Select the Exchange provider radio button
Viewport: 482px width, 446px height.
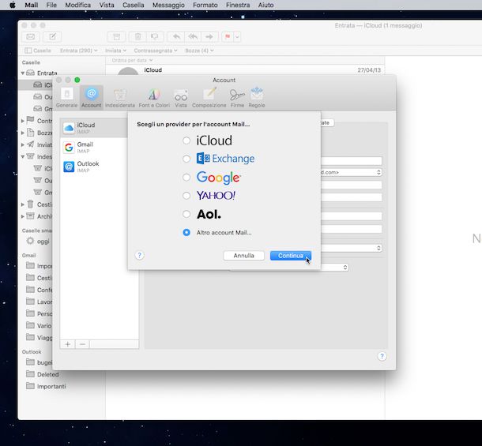[x=186, y=159]
